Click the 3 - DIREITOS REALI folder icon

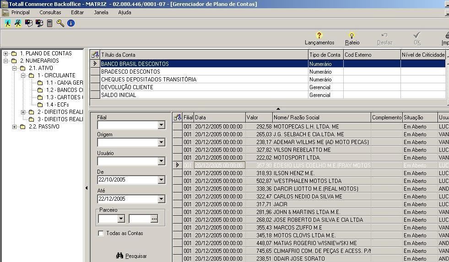[x=32, y=119]
